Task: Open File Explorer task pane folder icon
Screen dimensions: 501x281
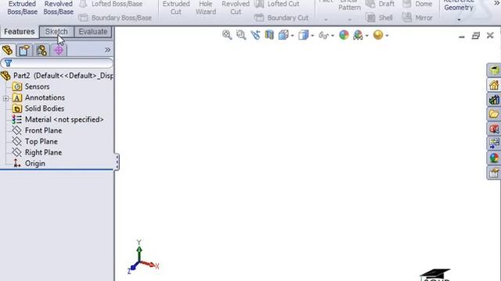Action: (x=494, y=114)
